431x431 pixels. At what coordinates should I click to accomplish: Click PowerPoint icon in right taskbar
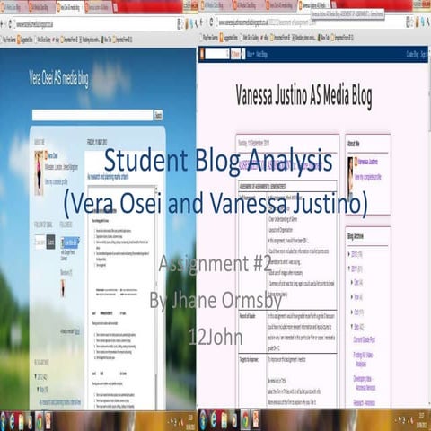point(257,419)
